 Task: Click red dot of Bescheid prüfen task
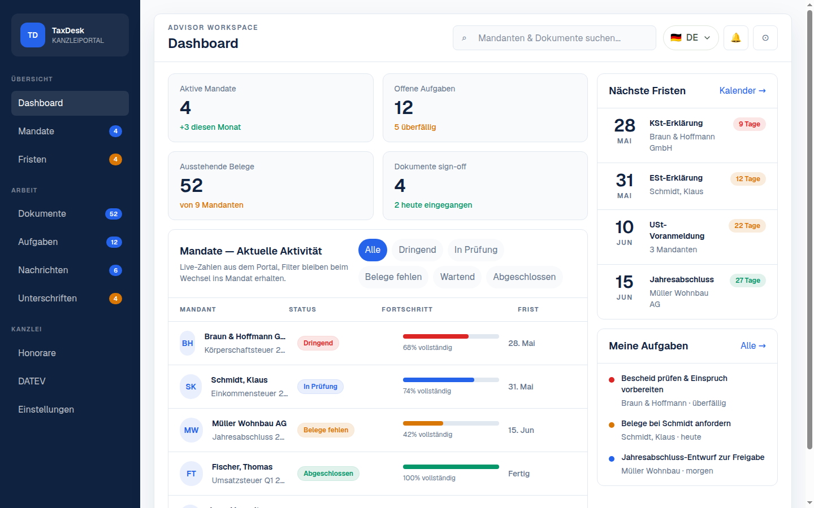click(612, 380)
